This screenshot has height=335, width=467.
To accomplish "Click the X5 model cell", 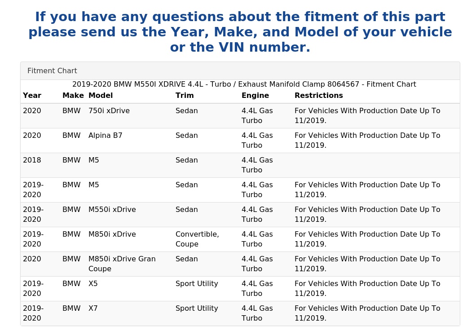I will (x=93, y=283).
